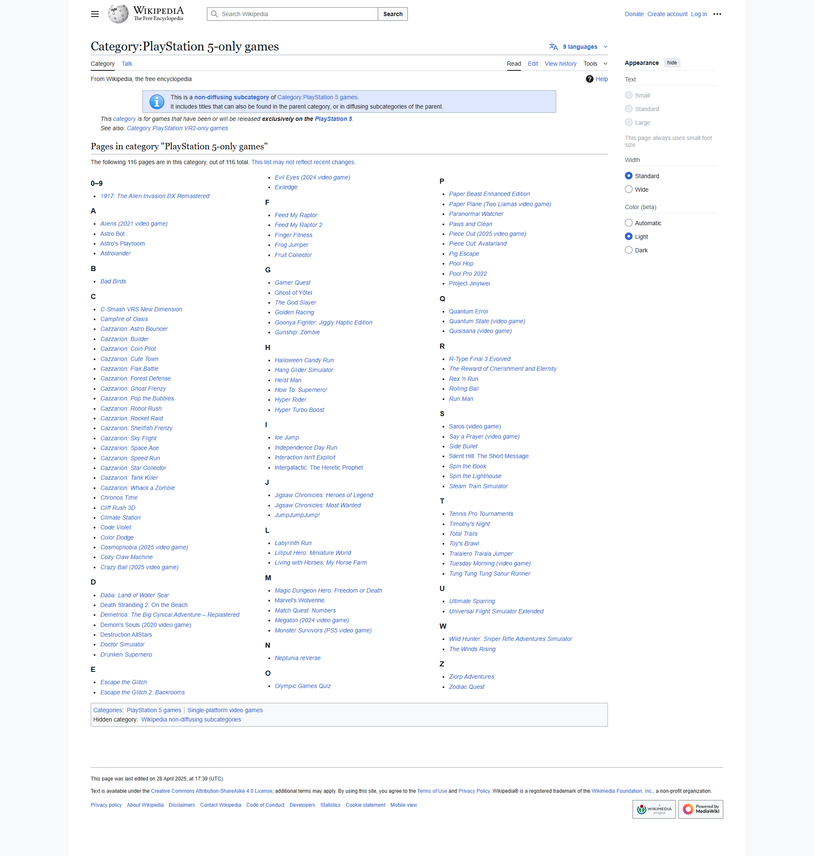Viewport: 814px width, 856px height.
Task: Open Creative Commons Attribution-ShareAlike license link
Action: point(211,792)
